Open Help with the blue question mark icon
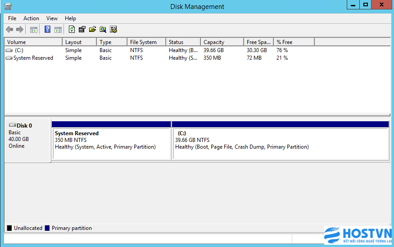The image size is (394, 247). [x=47, y=29]
